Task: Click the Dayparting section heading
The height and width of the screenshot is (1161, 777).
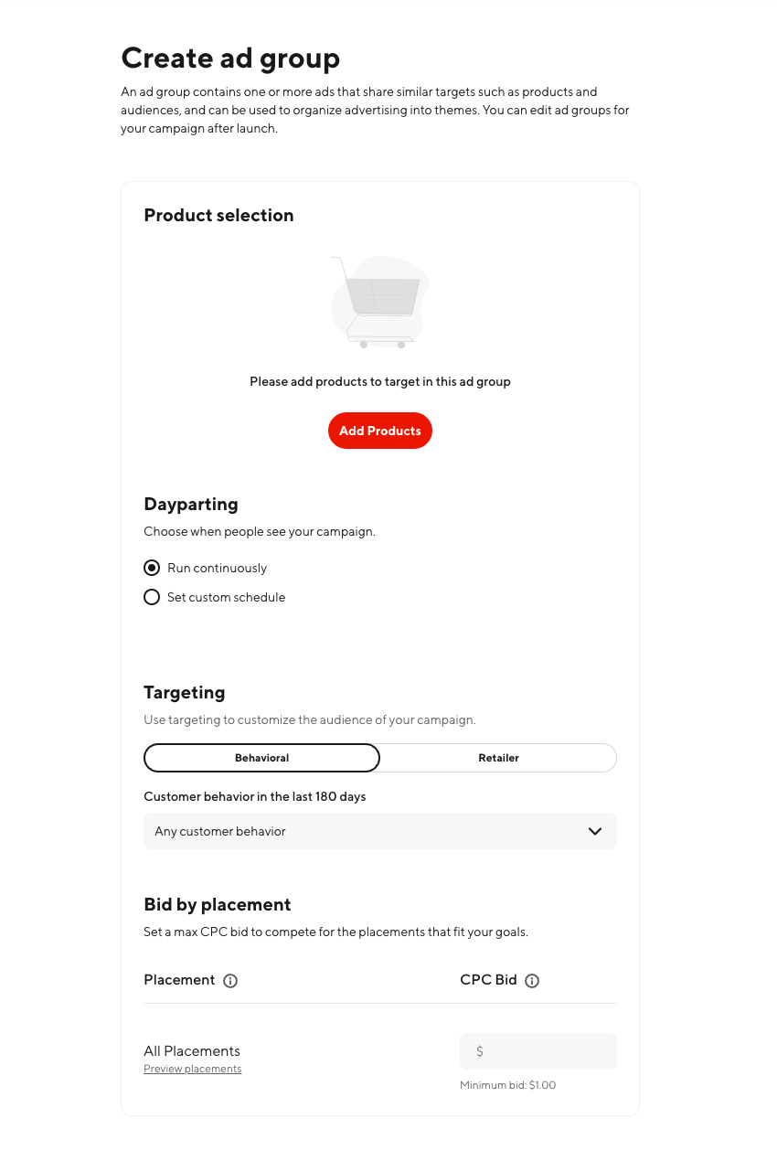Action: (191, 504)
